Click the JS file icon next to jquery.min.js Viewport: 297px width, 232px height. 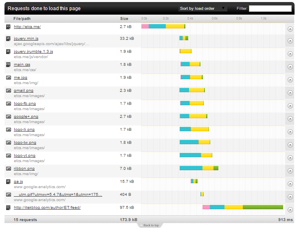pyautogui.click(x=8, y=39)
